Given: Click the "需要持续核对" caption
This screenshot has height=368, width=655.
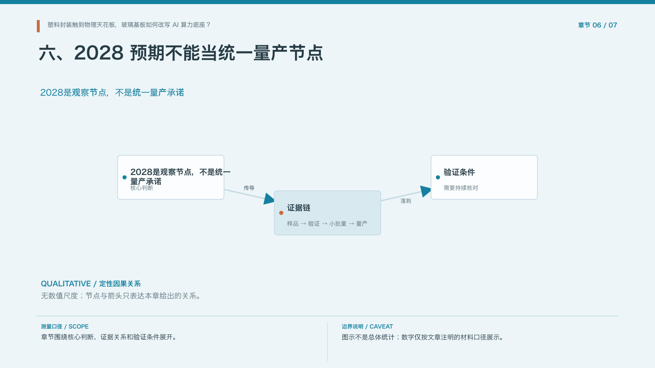Looking at the screenshot, I should pos(461,188).
